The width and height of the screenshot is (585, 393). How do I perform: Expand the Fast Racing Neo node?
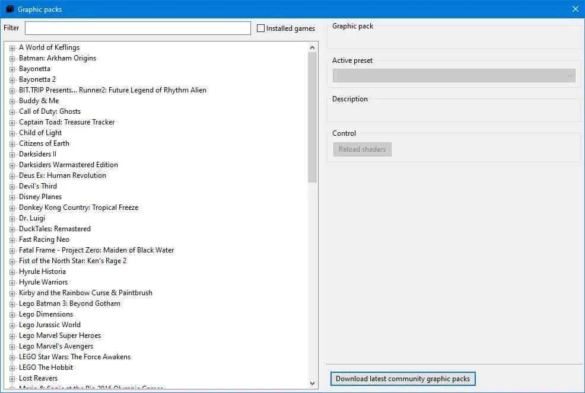(12, 240)
